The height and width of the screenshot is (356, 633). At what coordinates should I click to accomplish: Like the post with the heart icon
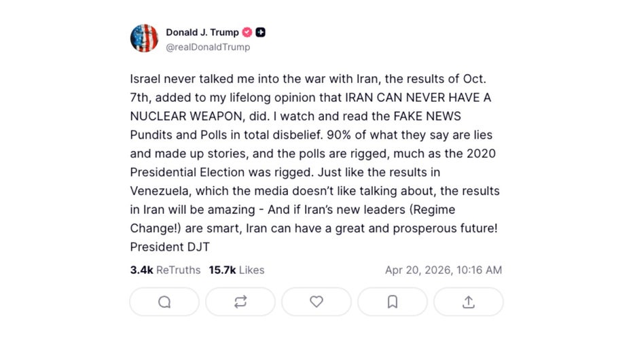(316, 302)
